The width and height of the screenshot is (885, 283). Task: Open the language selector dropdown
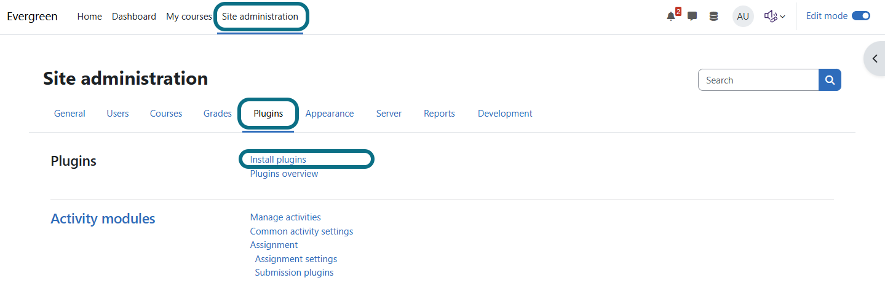(774, 17)
